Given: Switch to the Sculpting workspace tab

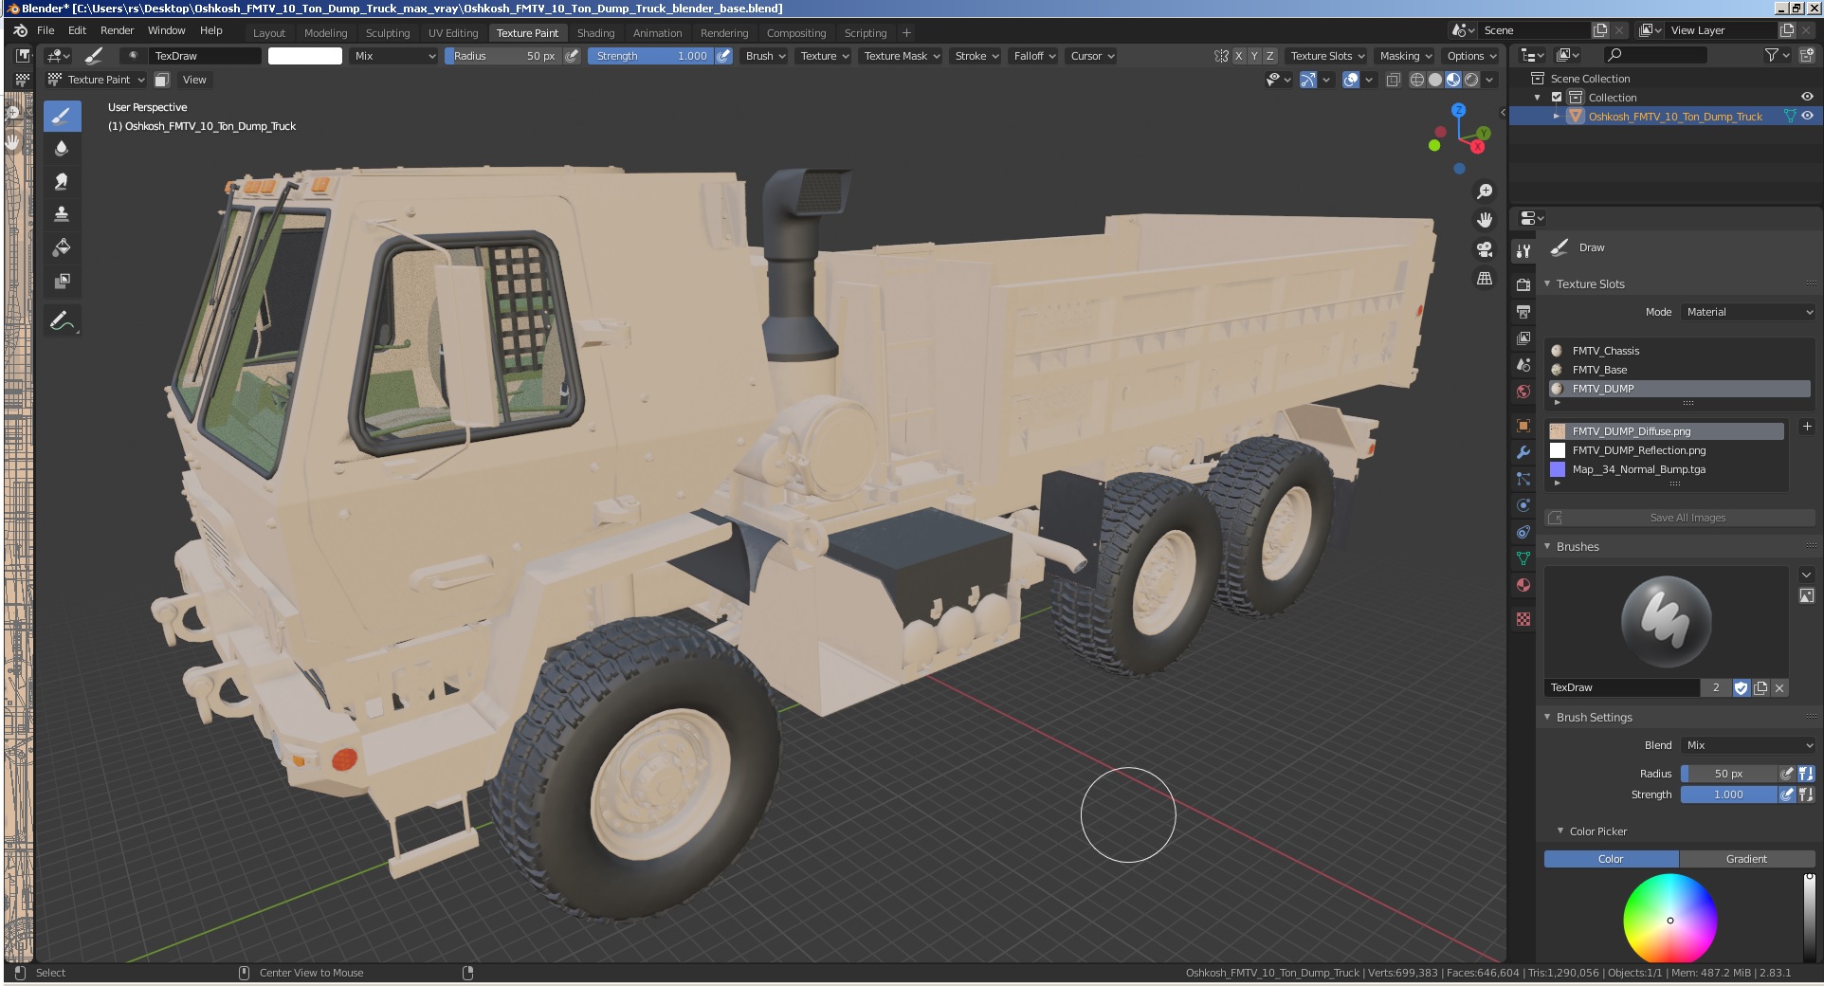Looking at the screenshot, I should [388, 33].
